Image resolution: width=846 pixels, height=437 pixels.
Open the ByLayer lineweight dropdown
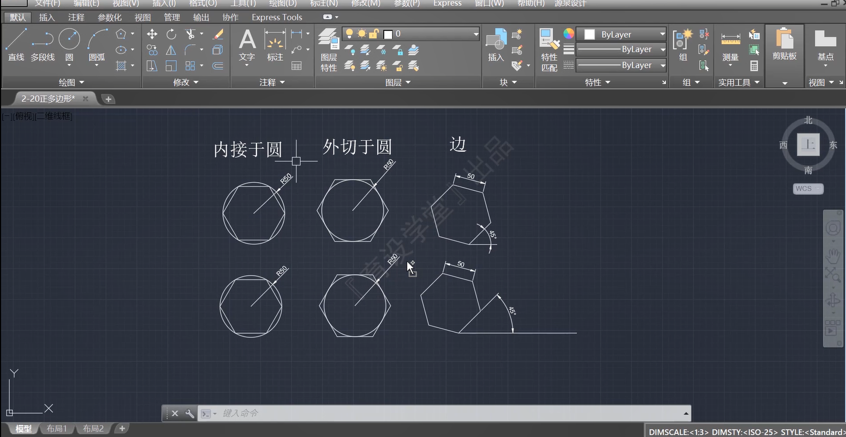[x=663, y=49]
